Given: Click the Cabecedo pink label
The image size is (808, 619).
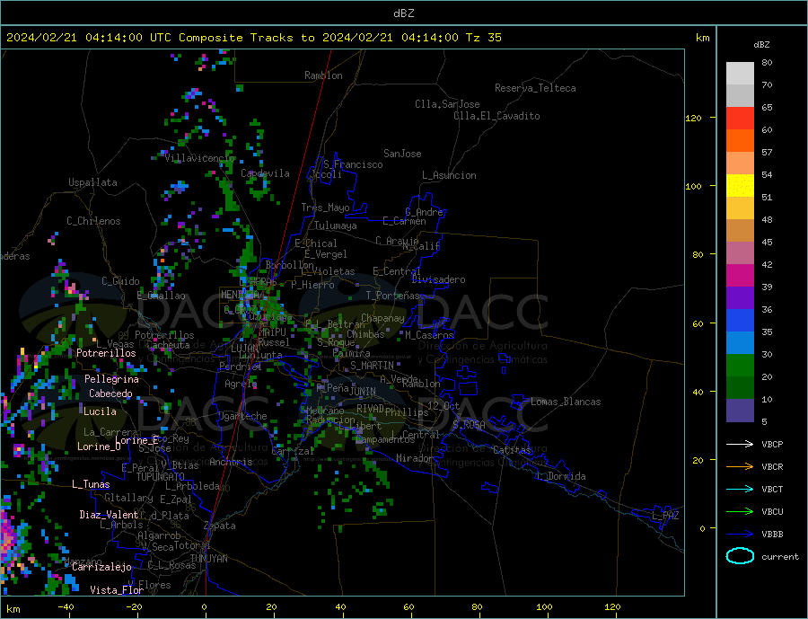Looking at the screenshot, I should [x=110, y=394].
